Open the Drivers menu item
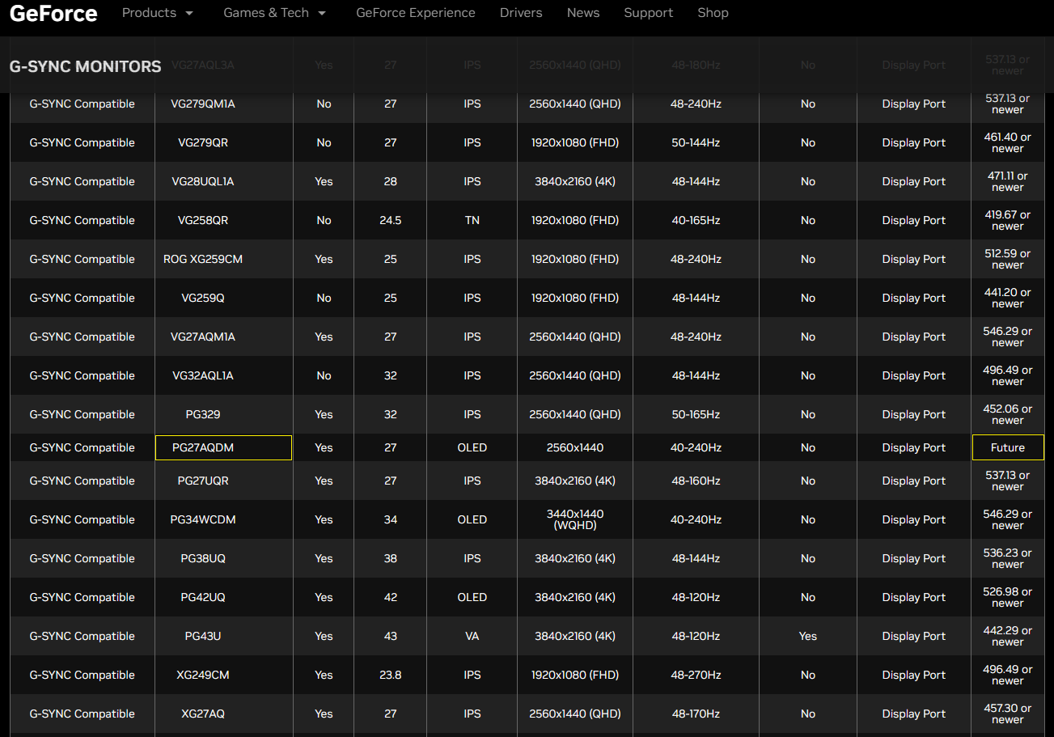1054x737 pixels. 521,13
